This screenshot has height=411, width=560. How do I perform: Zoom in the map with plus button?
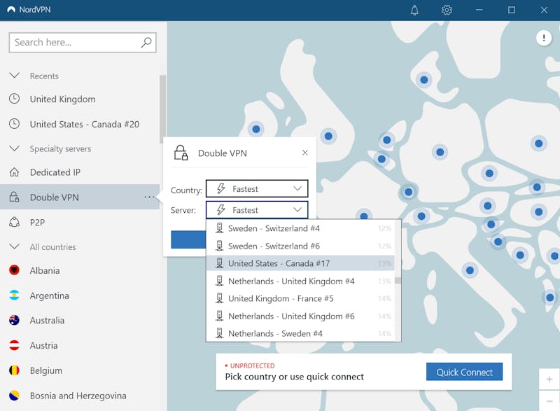549,379
